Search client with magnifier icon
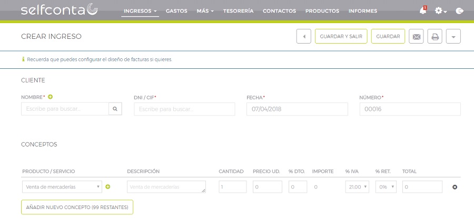Viewport: 474px width, 220px height. pyautogui.click(x=115, y=109)
